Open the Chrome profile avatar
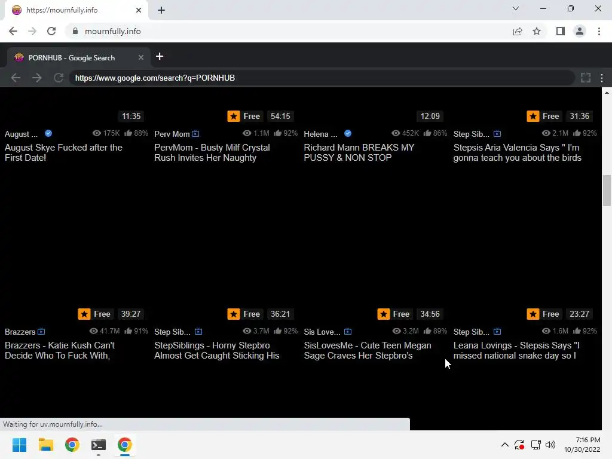The height and width of the screenshot is (459, 612). (x=580, y=31)
